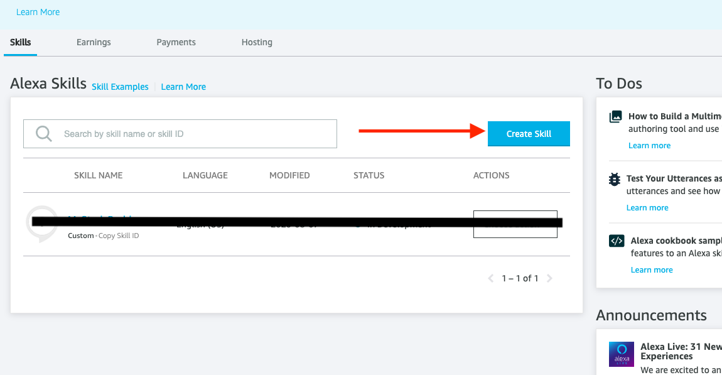722x375 pixels.
Task: Click the MODIFIED column header
Action: click(x=289, y=175)
